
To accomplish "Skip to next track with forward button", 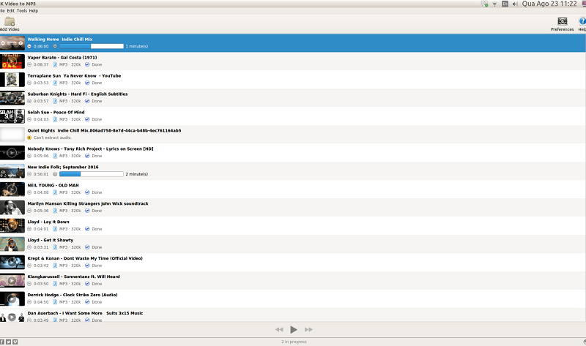I will click(308, 329).
